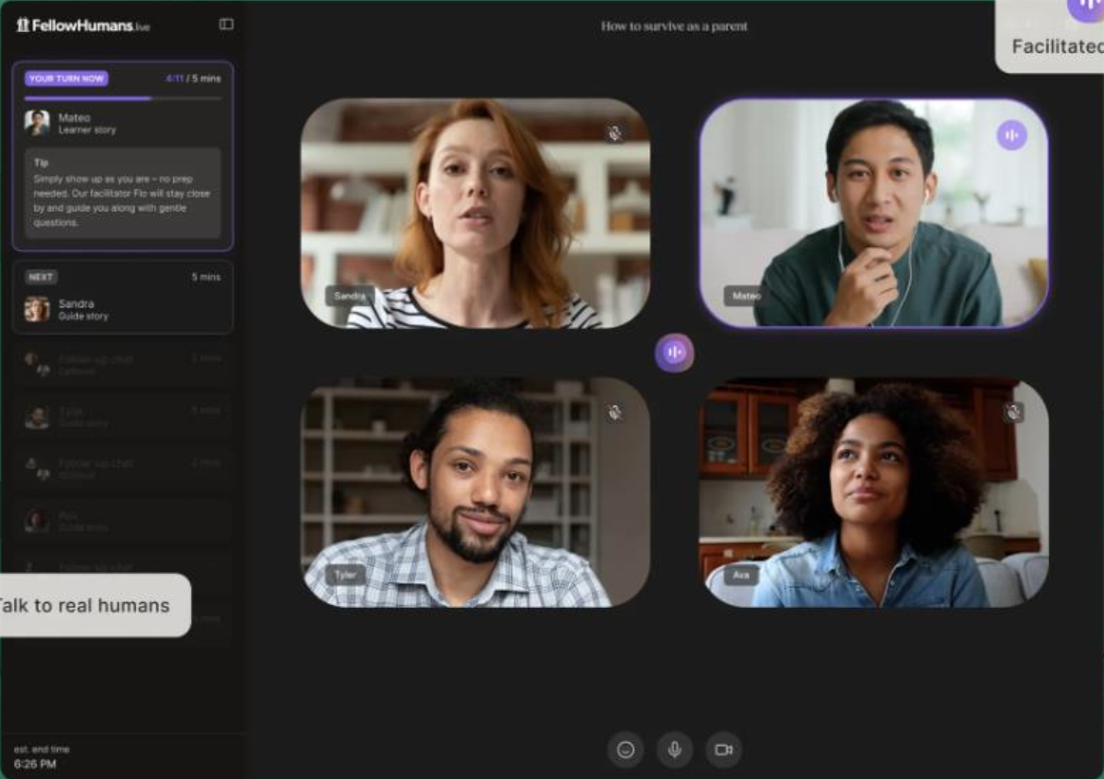Click the FellowHumans.live logo
Screen dimensions: 1104x779
click(83, 26)
